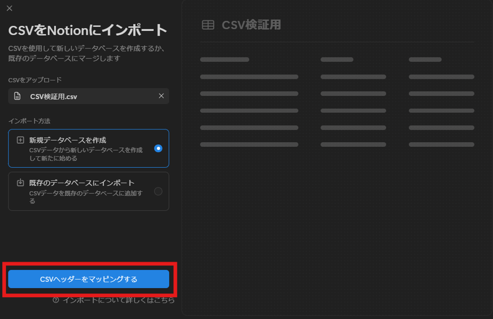Open the インポートについて詳しくはこちら link
This screenshot has width=493, height=319.
(119, 300)
